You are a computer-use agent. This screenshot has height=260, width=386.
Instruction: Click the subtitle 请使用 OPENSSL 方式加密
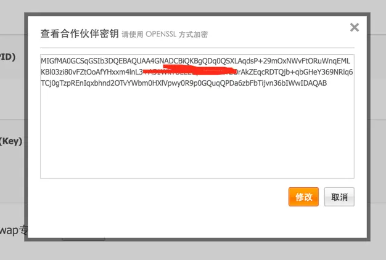[x=165, y=35]
